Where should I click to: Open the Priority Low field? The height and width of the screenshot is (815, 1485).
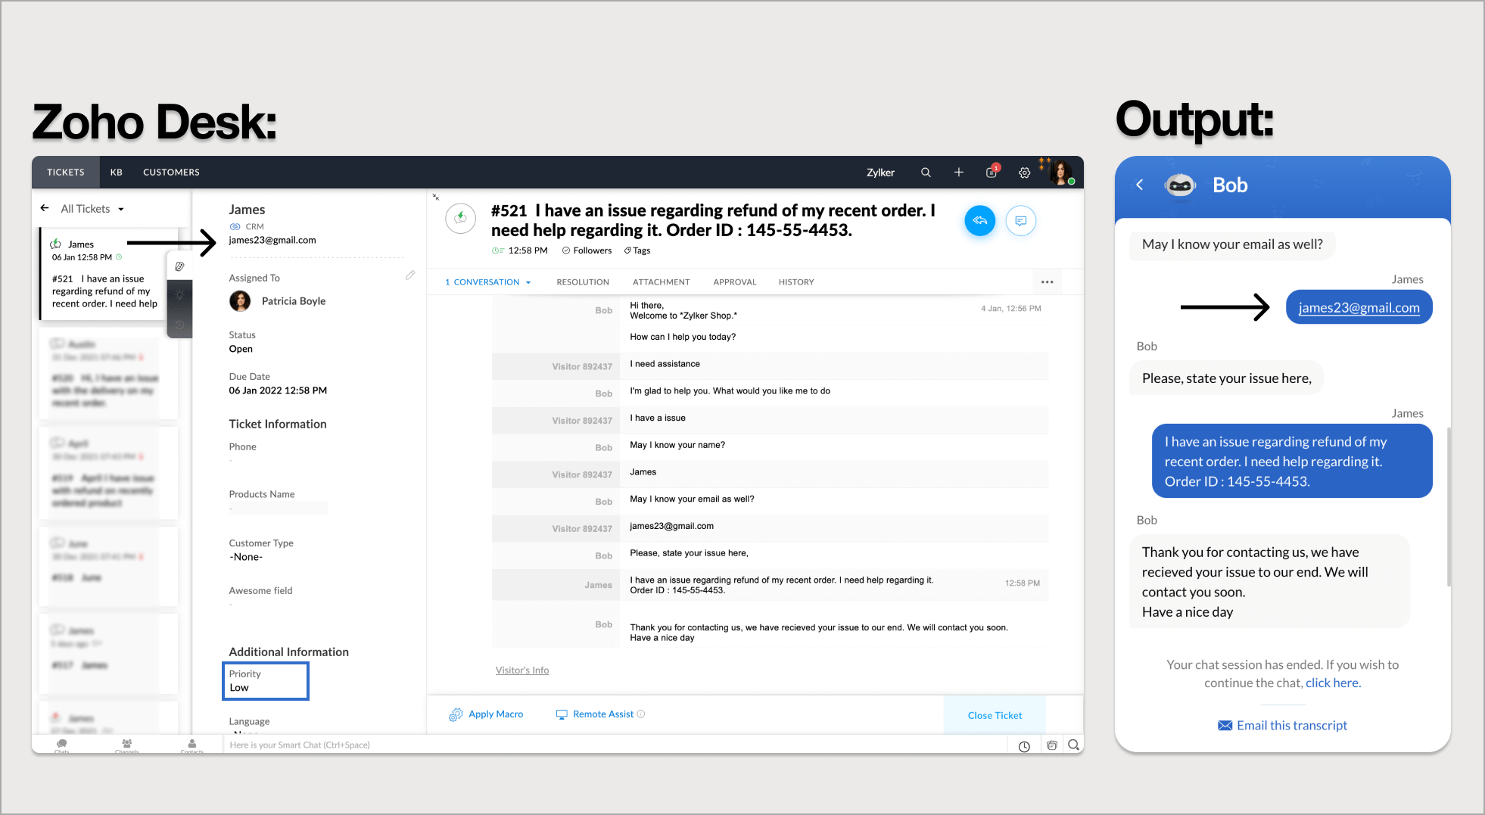click(x=266, y=681)
